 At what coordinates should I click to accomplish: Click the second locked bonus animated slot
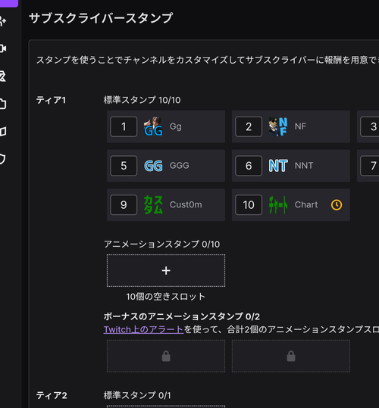point(291,356)
